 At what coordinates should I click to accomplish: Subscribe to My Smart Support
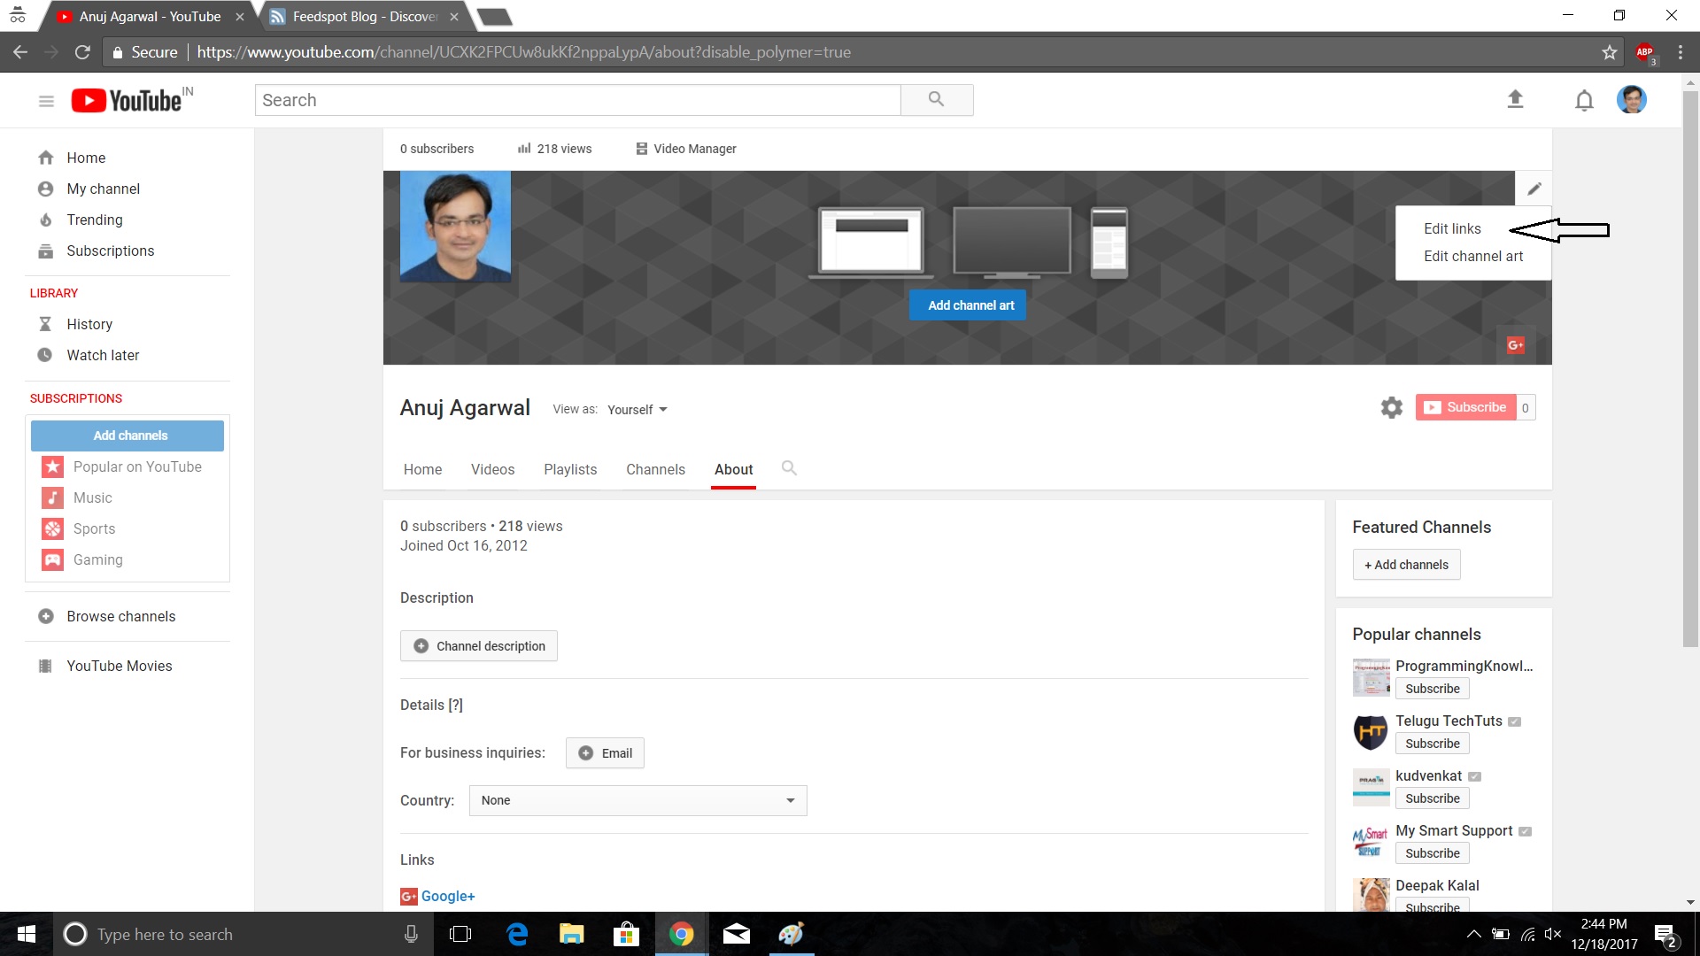1432,853
